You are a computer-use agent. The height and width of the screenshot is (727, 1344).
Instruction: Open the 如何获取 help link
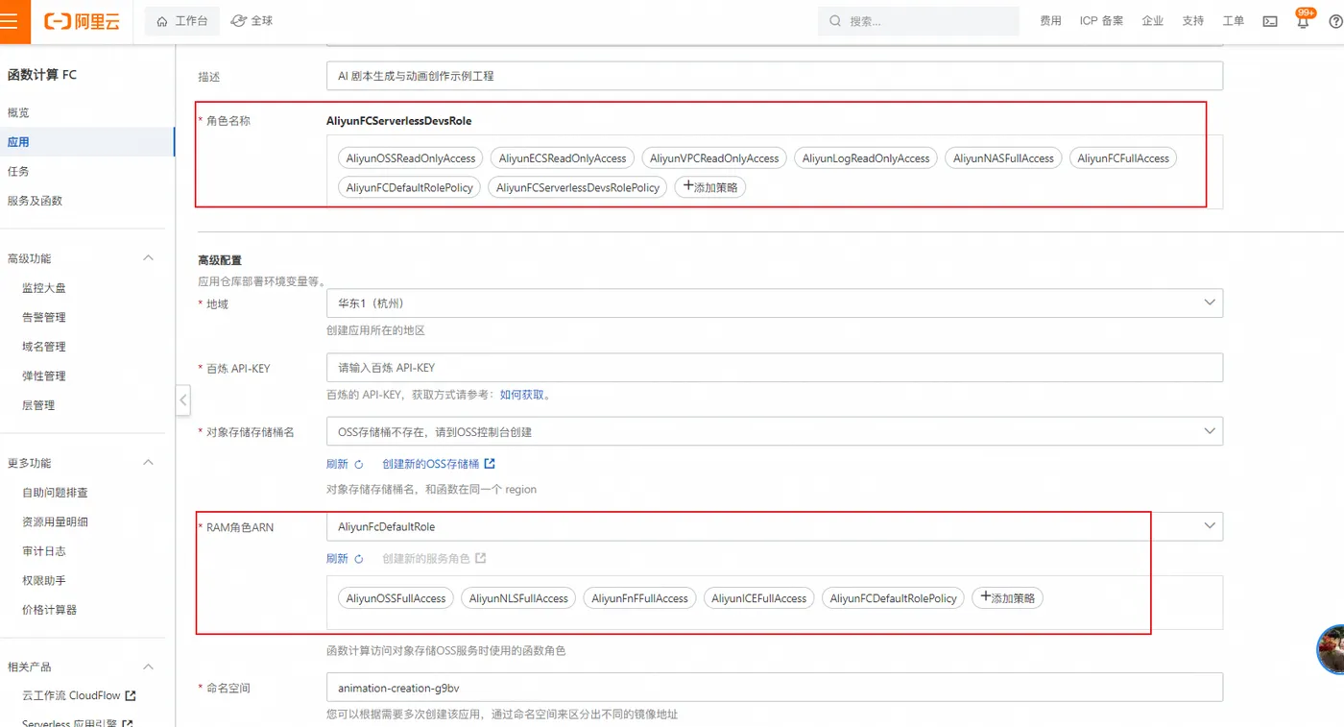521,395
